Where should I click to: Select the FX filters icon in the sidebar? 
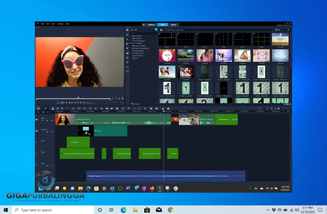click(127, 58)
